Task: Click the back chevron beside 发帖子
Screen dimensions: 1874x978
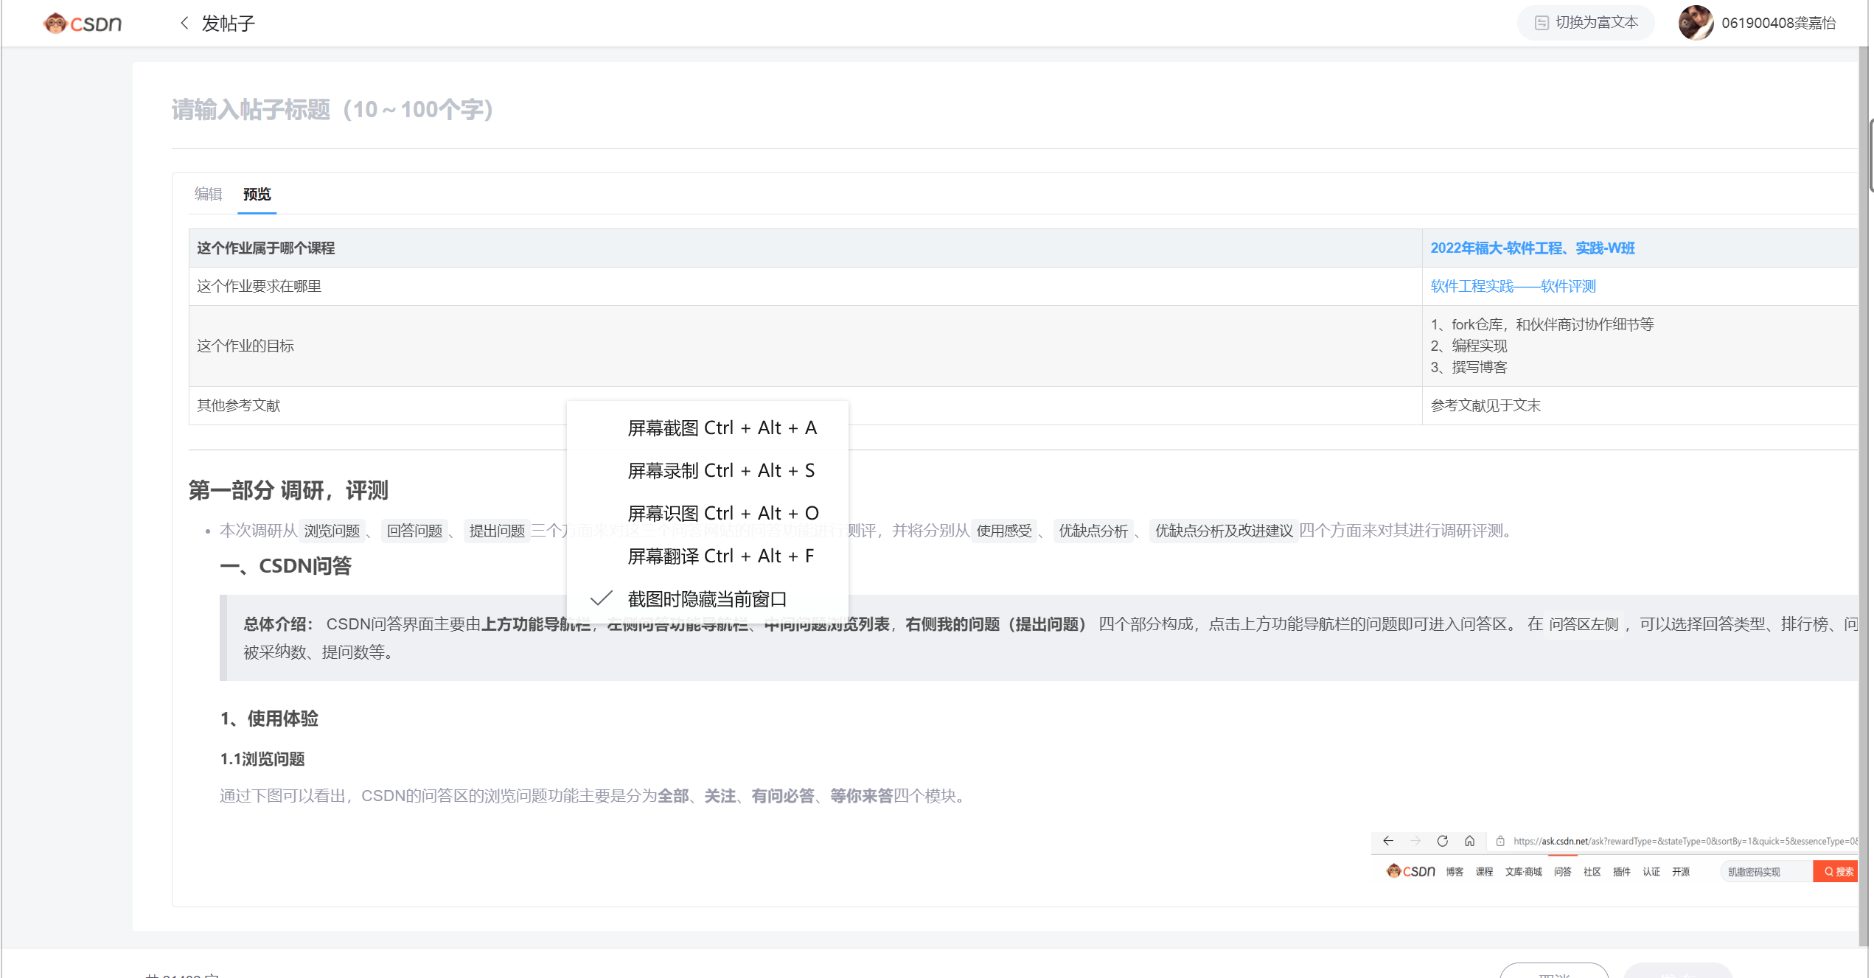Action: (184, 24)
